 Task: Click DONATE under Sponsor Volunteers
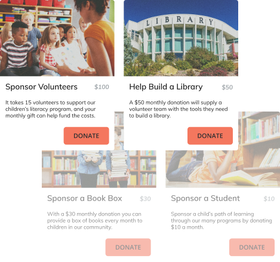pos(86,135)
